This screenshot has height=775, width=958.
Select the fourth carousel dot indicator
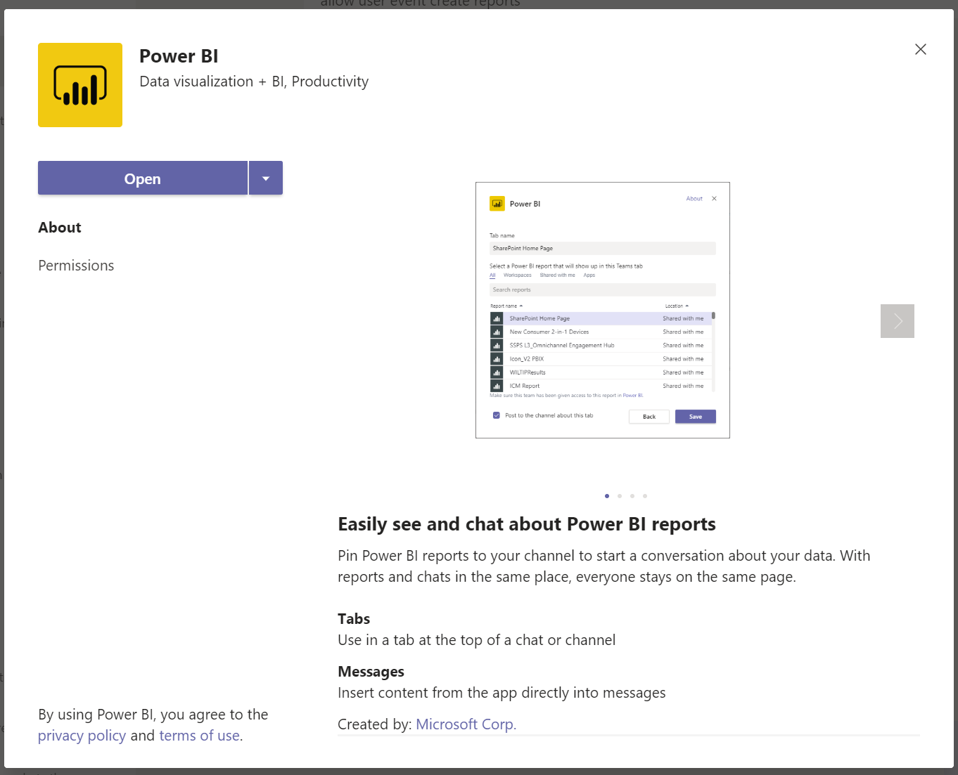tap(645, 496)
